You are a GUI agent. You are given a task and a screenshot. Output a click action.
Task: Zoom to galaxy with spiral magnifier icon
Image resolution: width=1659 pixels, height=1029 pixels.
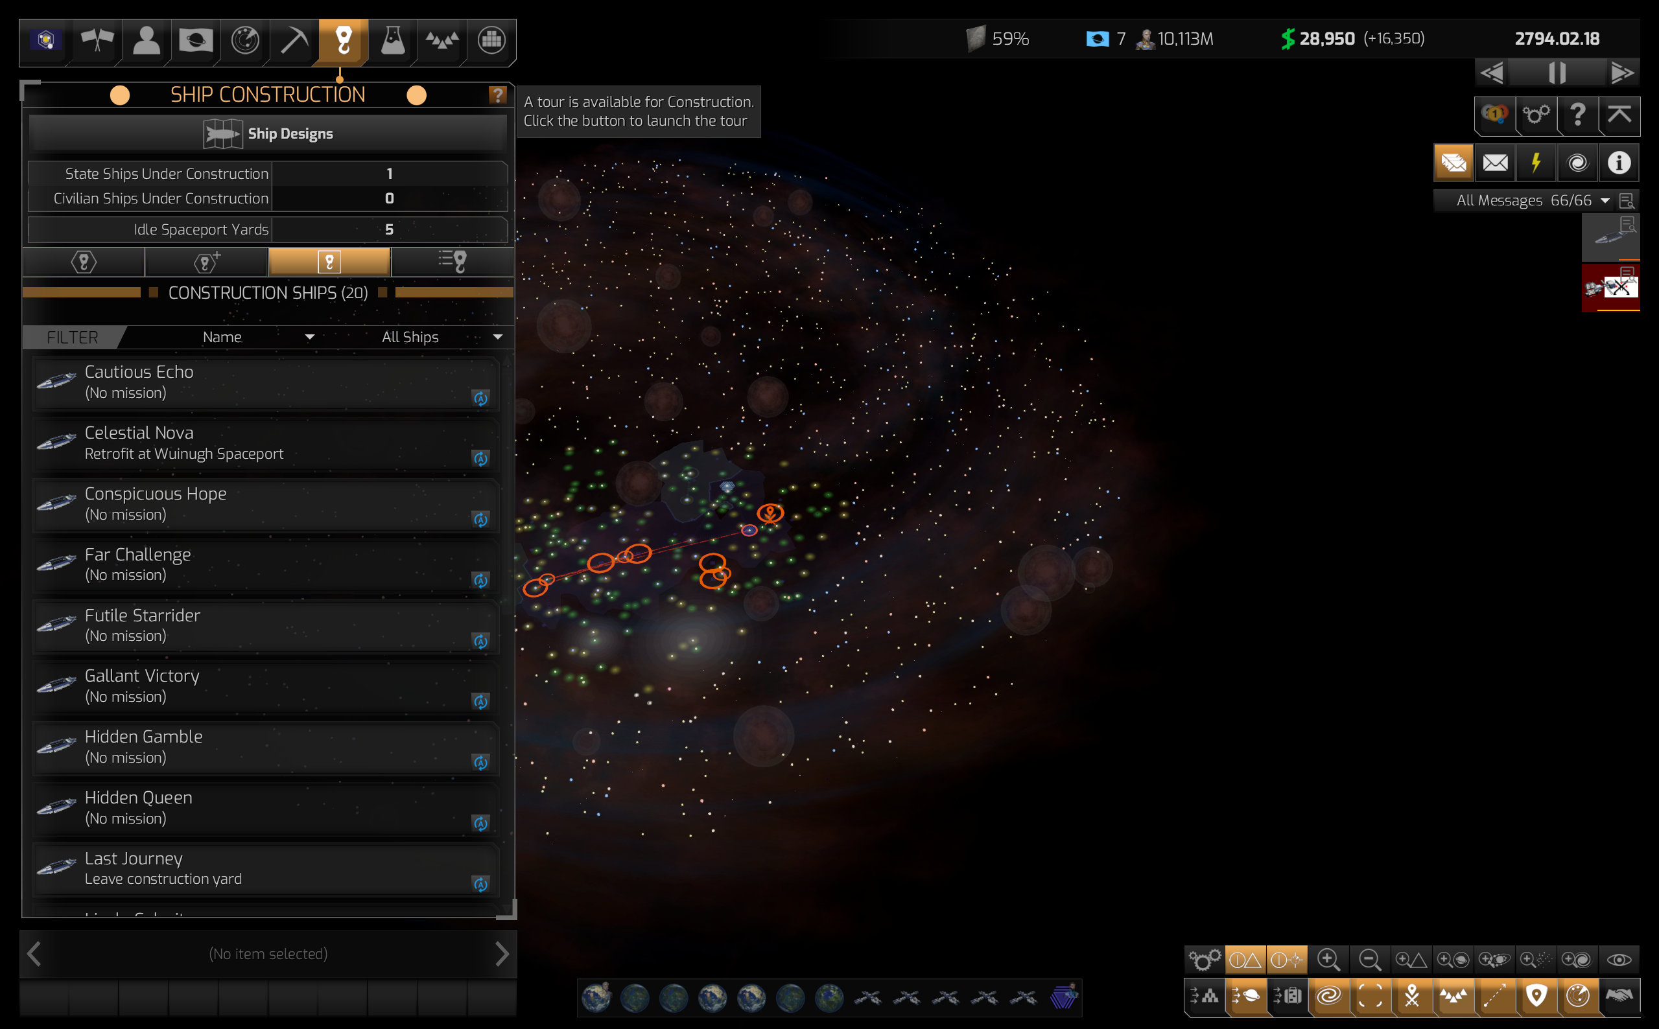tap(1575, 960)
